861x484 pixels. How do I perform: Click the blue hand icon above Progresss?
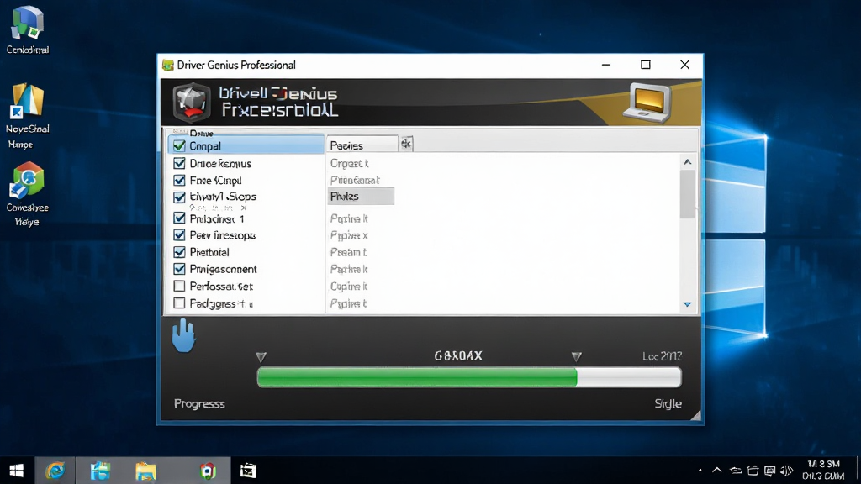click(x=183, y=335)
